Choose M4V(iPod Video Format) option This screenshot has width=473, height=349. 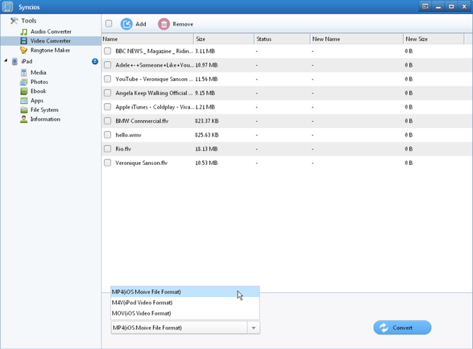point(185,303)
